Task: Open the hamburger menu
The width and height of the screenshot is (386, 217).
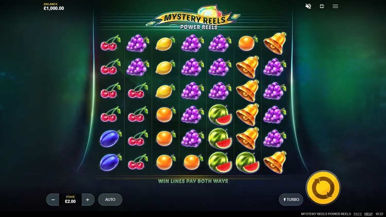Action: pyautogui.click(x=335, y=6)
